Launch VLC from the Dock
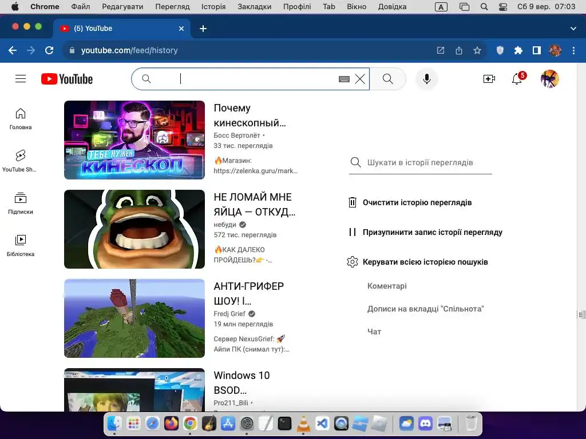The height and width of the screenshot is (439, 586). [303, 424]
